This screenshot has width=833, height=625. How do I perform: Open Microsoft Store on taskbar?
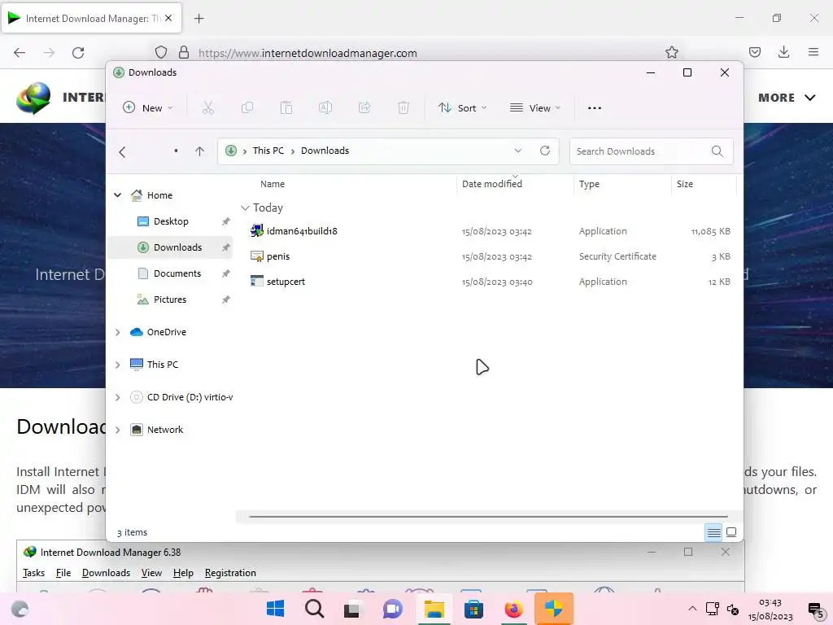point(473,609)
